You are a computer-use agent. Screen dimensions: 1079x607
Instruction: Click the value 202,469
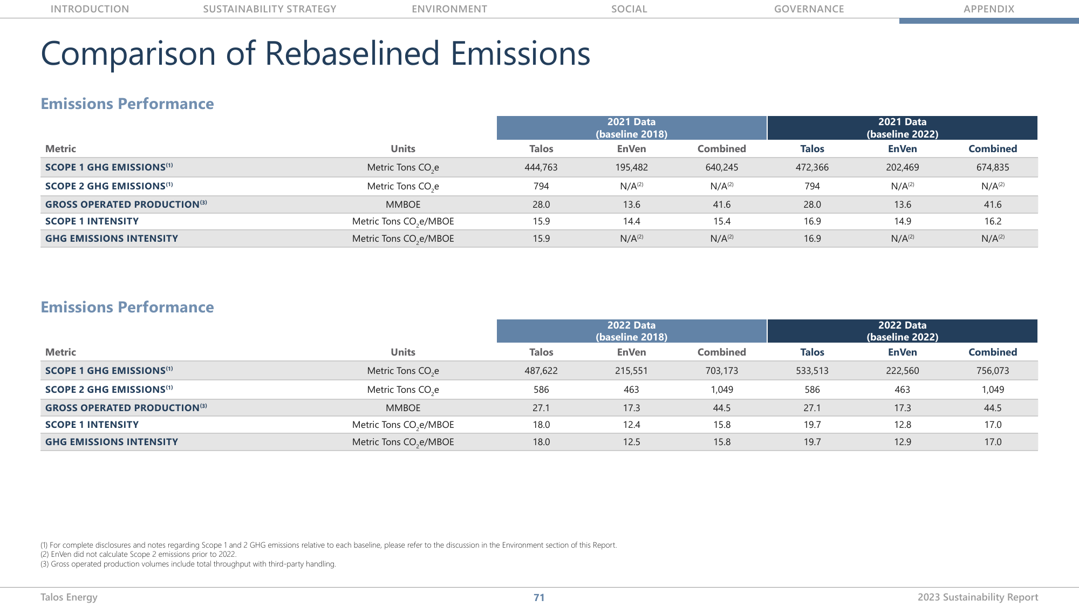[903, 167]
